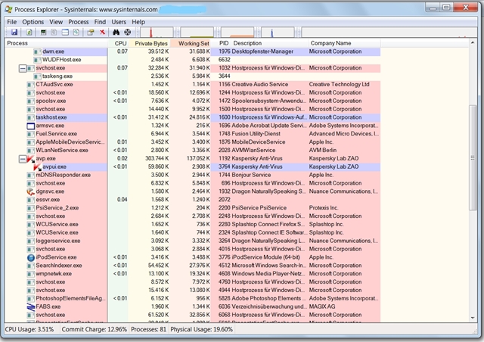Click the Kaspersky icon beside avp.exe
This screenshot has width=484, height=342.
point(30,159)
